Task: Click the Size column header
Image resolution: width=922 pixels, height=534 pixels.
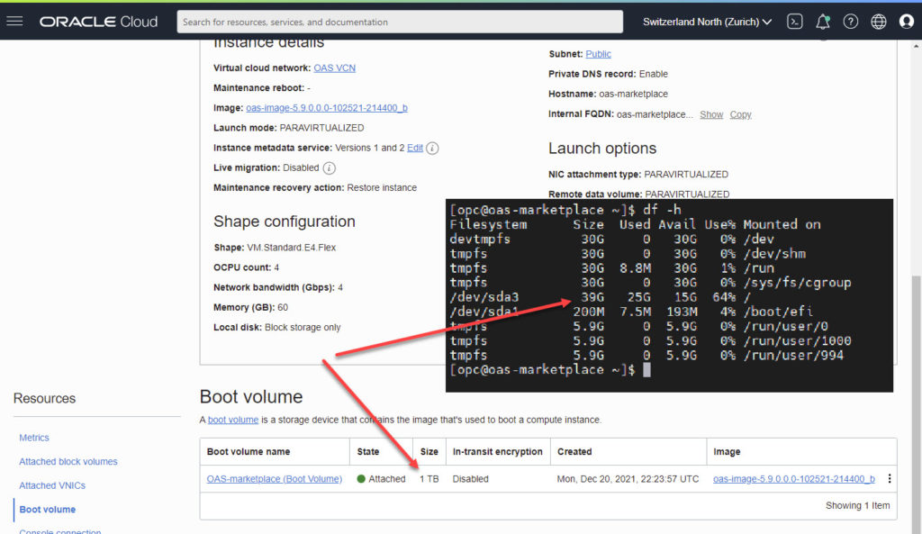Action: click(429, 452)
